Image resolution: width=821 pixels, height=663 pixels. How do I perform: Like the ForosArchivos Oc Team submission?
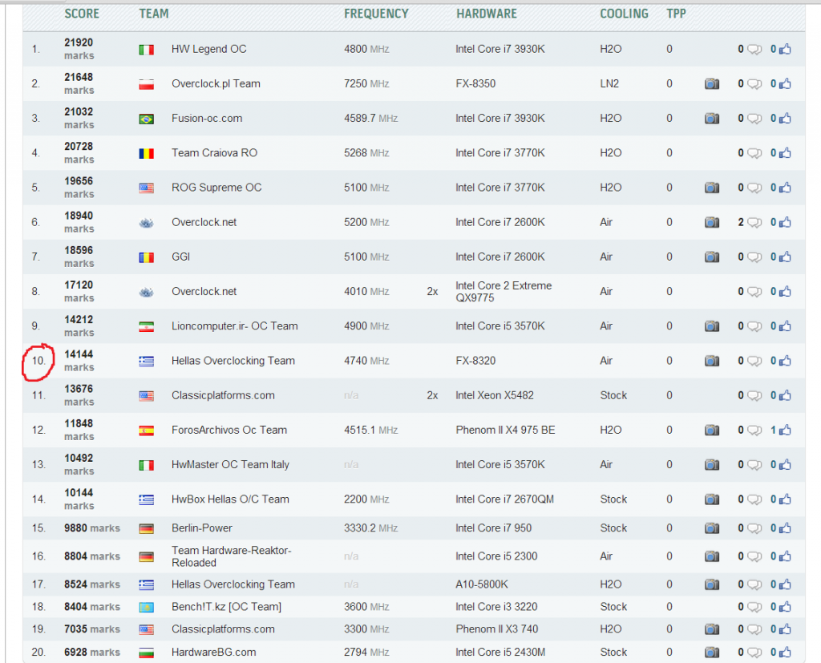click(784, 431)
